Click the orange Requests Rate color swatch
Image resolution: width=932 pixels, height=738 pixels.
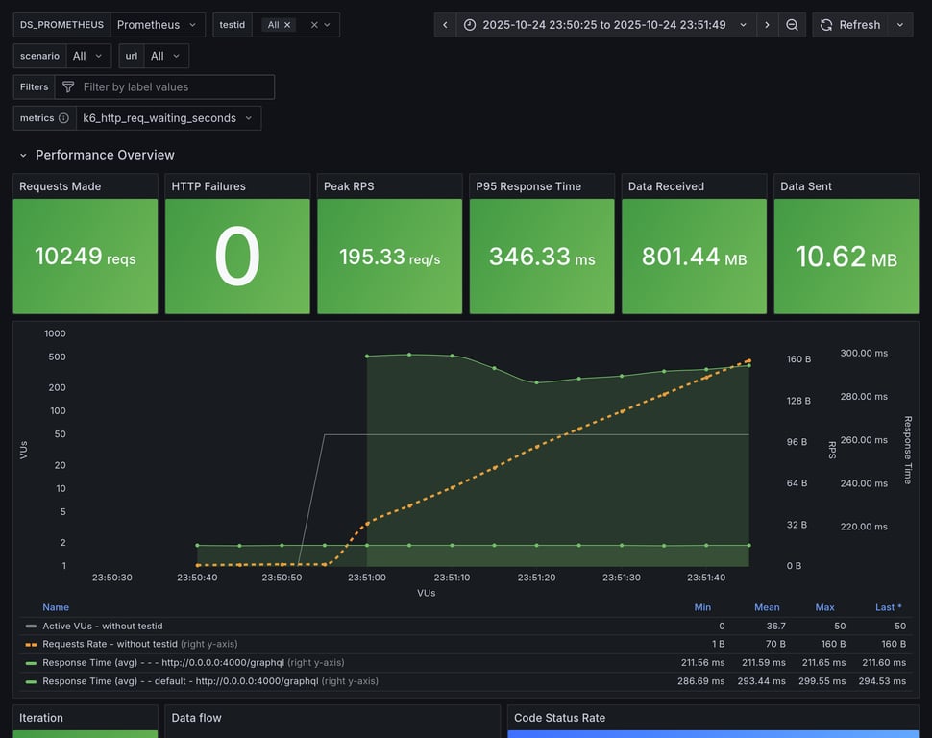pos(31,644)
